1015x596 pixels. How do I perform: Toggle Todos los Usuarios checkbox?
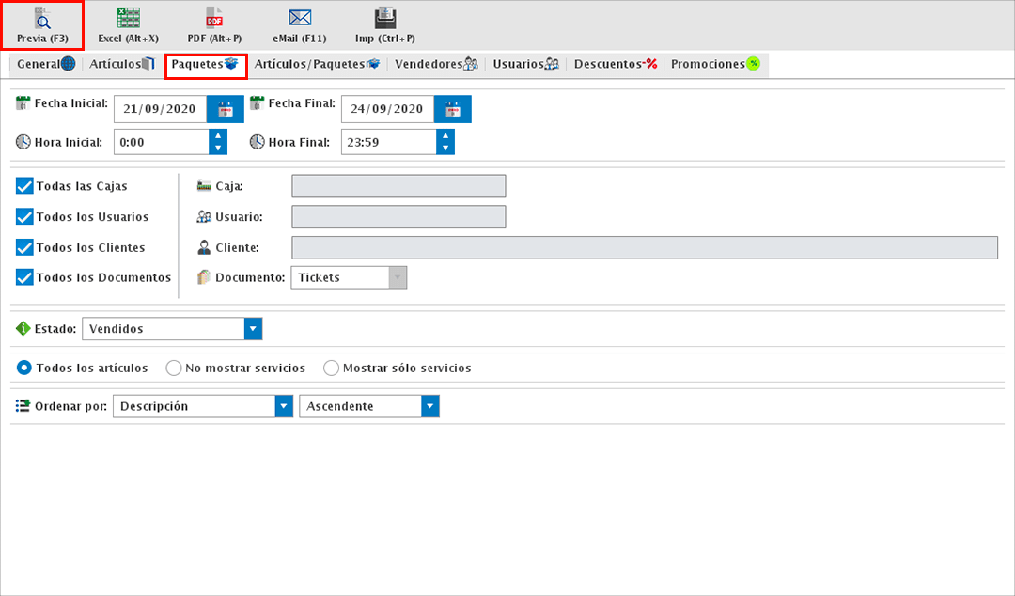tap(25, 217)
